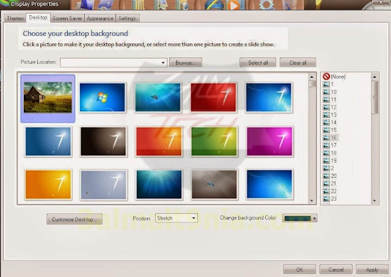Open the Appearance tab
Screen dimensions: 391x277
click(x=100, y=18)
